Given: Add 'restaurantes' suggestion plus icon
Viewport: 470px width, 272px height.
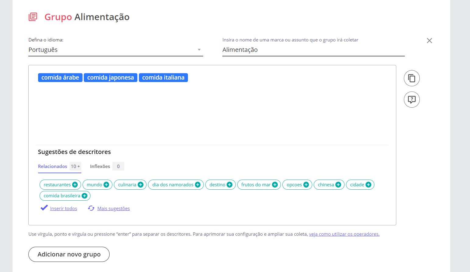Looking at the screenshot, I should coord(75,185).
